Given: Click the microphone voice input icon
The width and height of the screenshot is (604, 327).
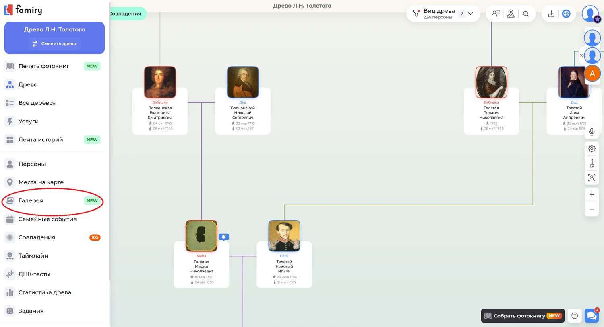Looking at the screenshot, I should point(592,132).
